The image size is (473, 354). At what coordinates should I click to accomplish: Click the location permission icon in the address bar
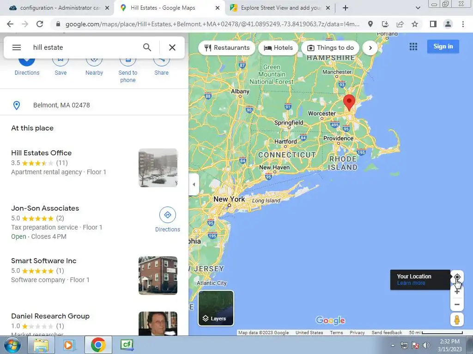pos(370,24)
